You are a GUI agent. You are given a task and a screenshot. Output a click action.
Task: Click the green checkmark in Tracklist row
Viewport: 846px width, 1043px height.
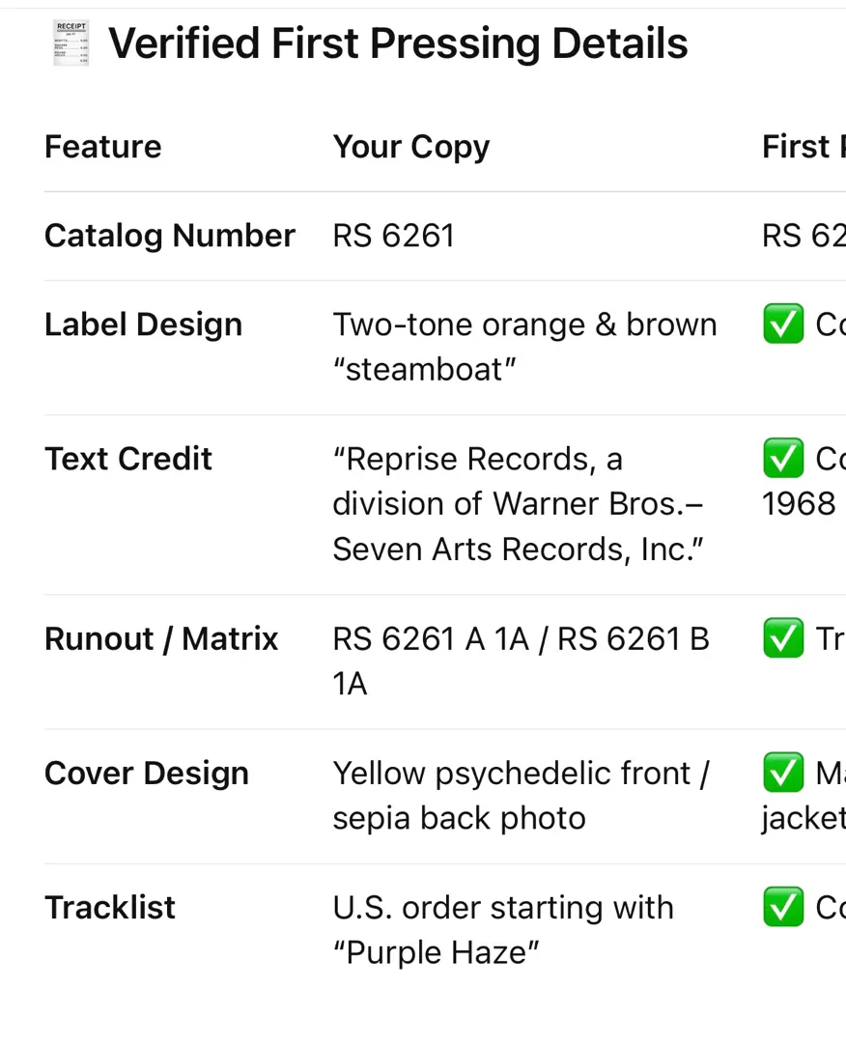[x=783, y=908]
